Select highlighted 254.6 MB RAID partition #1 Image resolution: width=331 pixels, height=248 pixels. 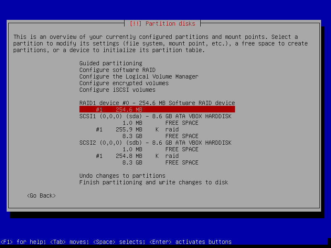click(157, 110)
